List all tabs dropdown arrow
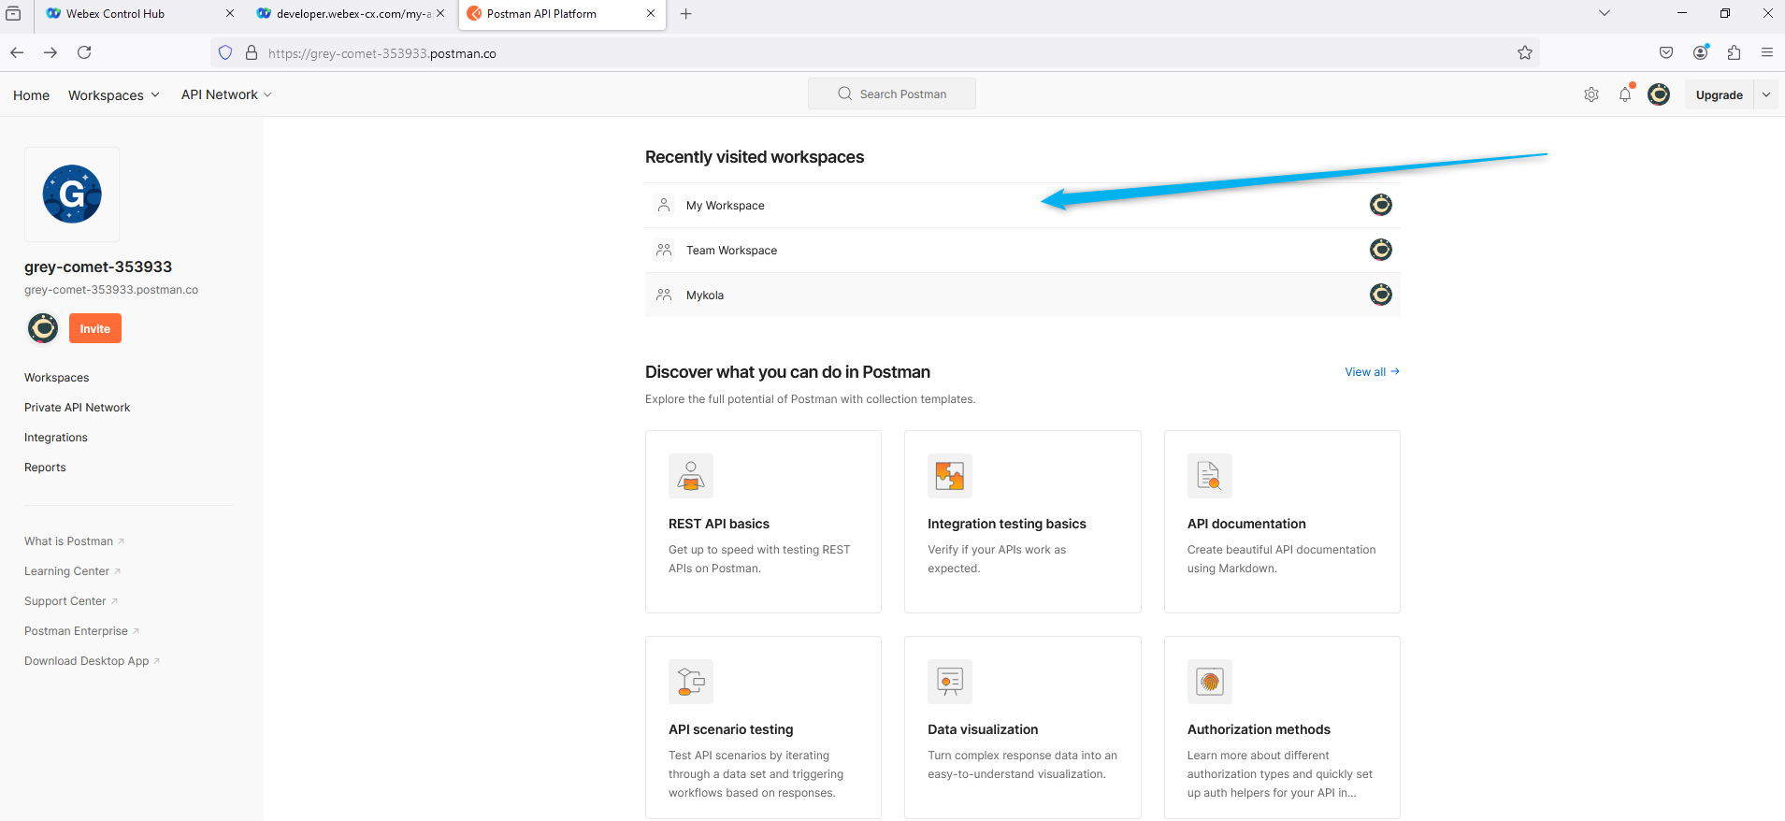This screenshot has width=1785, height=821. click(1605, 13)
